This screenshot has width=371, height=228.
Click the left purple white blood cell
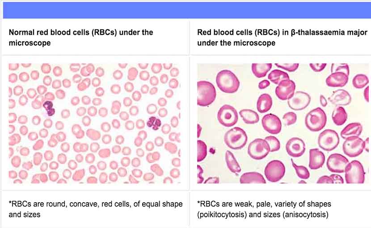[x=48, y=107]
